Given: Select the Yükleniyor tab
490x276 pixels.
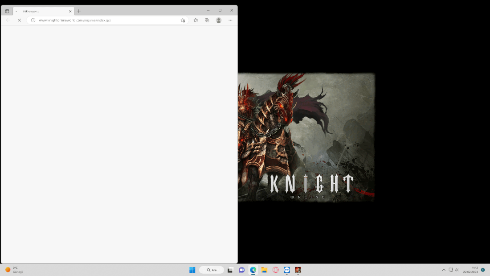Looking at the screenshot, I should click(x=40, y=11).
